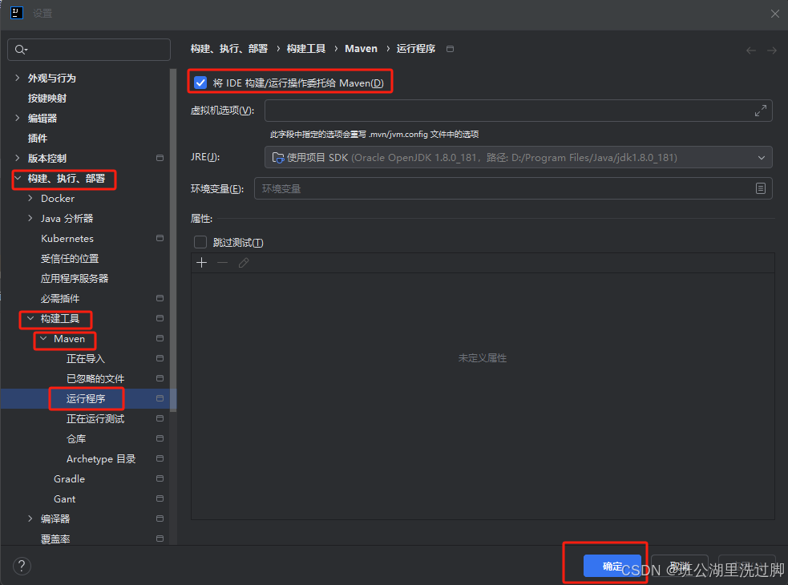Click the expand icon in VM options field
Image resolution: width=788 pixels, height=585 pixels.
click(761, 111)
